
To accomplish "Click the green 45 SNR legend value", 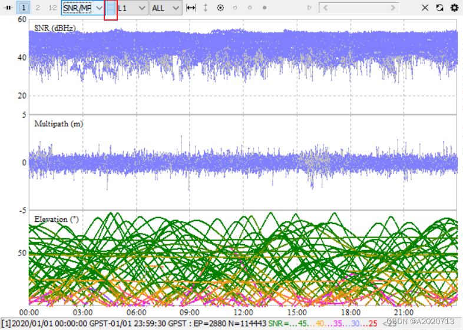I will [x=302, y=324].
